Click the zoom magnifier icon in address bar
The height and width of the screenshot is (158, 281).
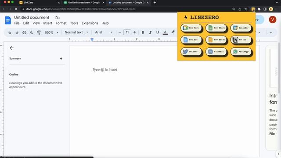coord(234,9)
